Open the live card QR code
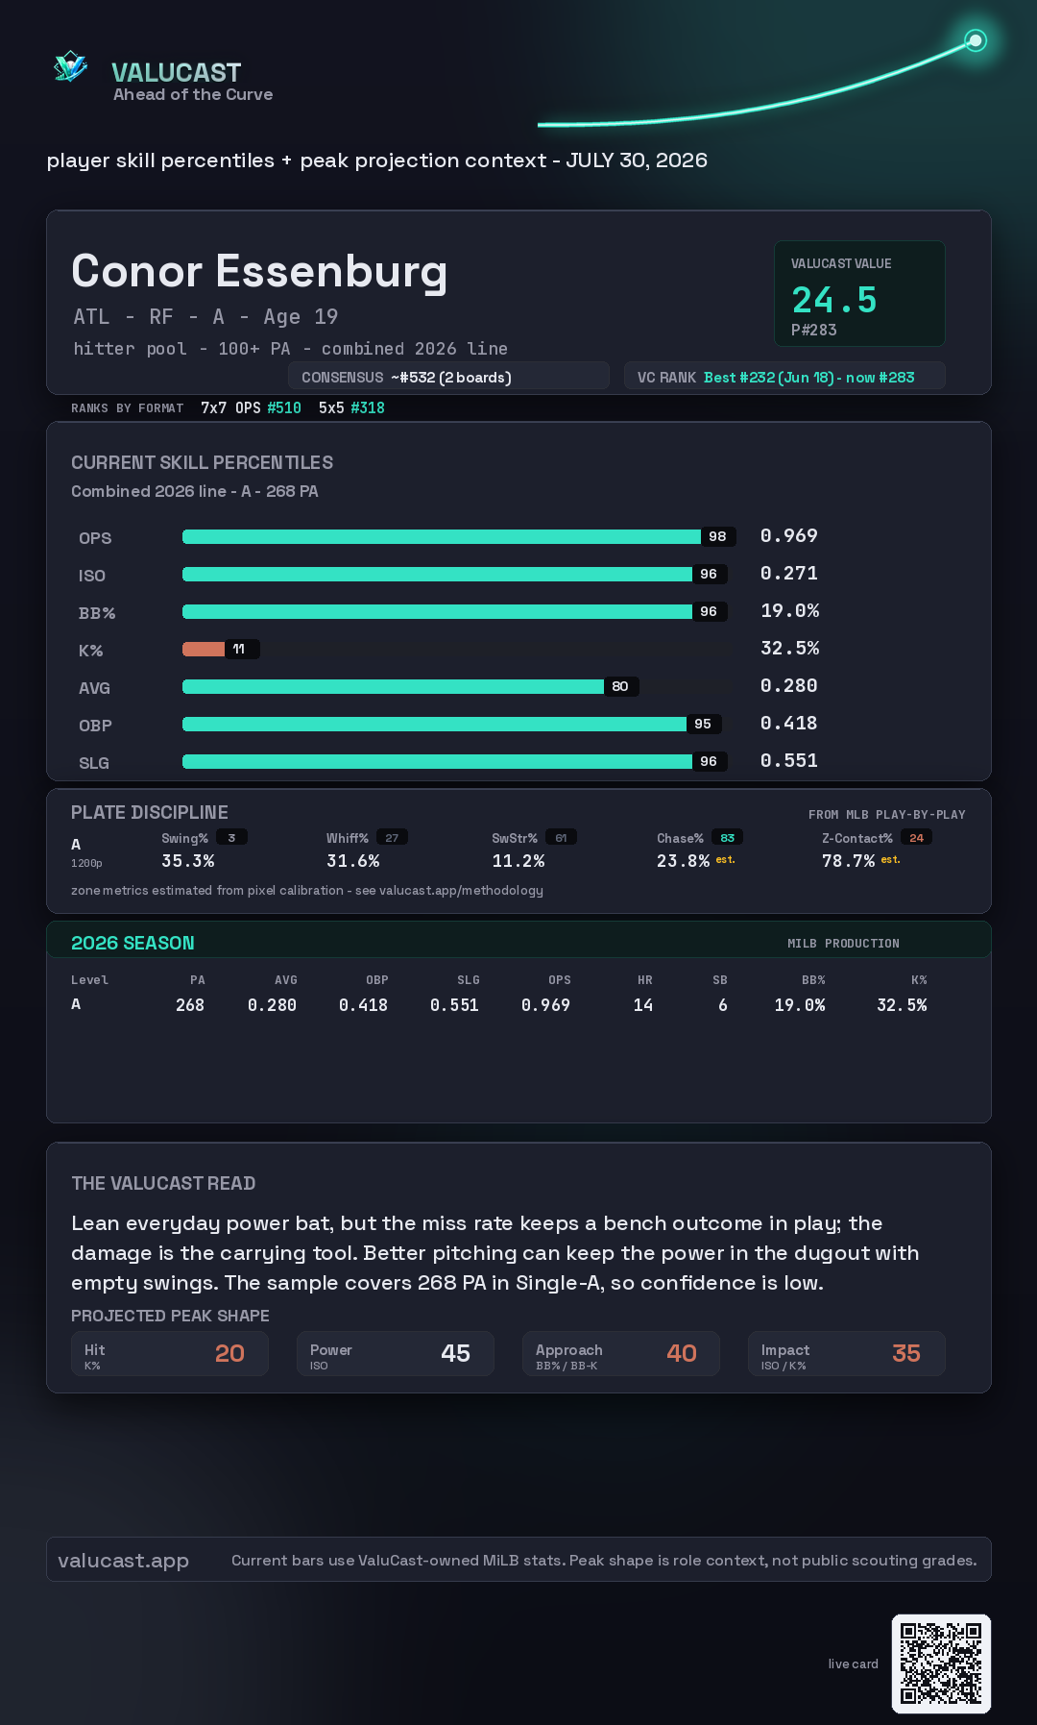Viewport: 1037px width, 1725px height. coord(941,1663)
